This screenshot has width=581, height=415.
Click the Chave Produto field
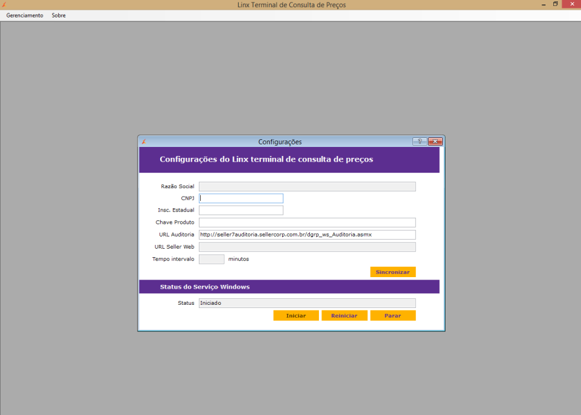[x=307, y=222]
